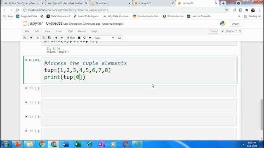Click the third empty code cell
This screenshot has height=148, width=264.
click(139, 120)
